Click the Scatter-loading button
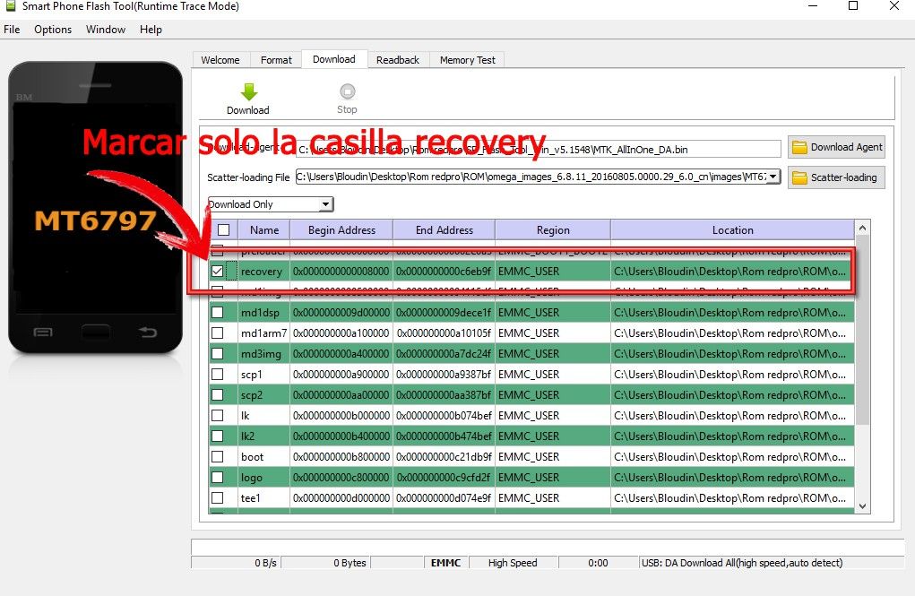The width and height of the screenshot is (915, 596). [836, 177]
